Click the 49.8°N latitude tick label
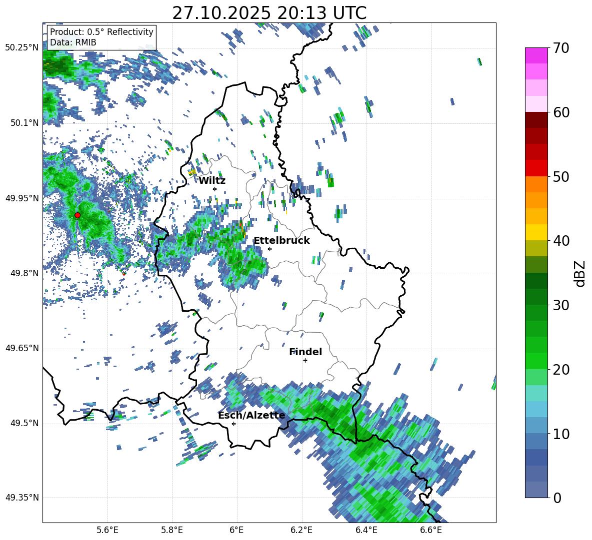 (24, 273)
